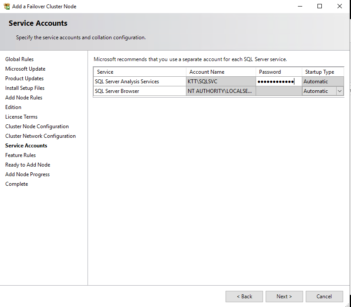
Task: Select the SQL Server Analysis Services row
Action: [x=140, y=82]
